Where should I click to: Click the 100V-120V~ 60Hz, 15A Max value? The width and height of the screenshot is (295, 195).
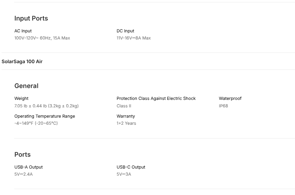click(x=42, y=38)
